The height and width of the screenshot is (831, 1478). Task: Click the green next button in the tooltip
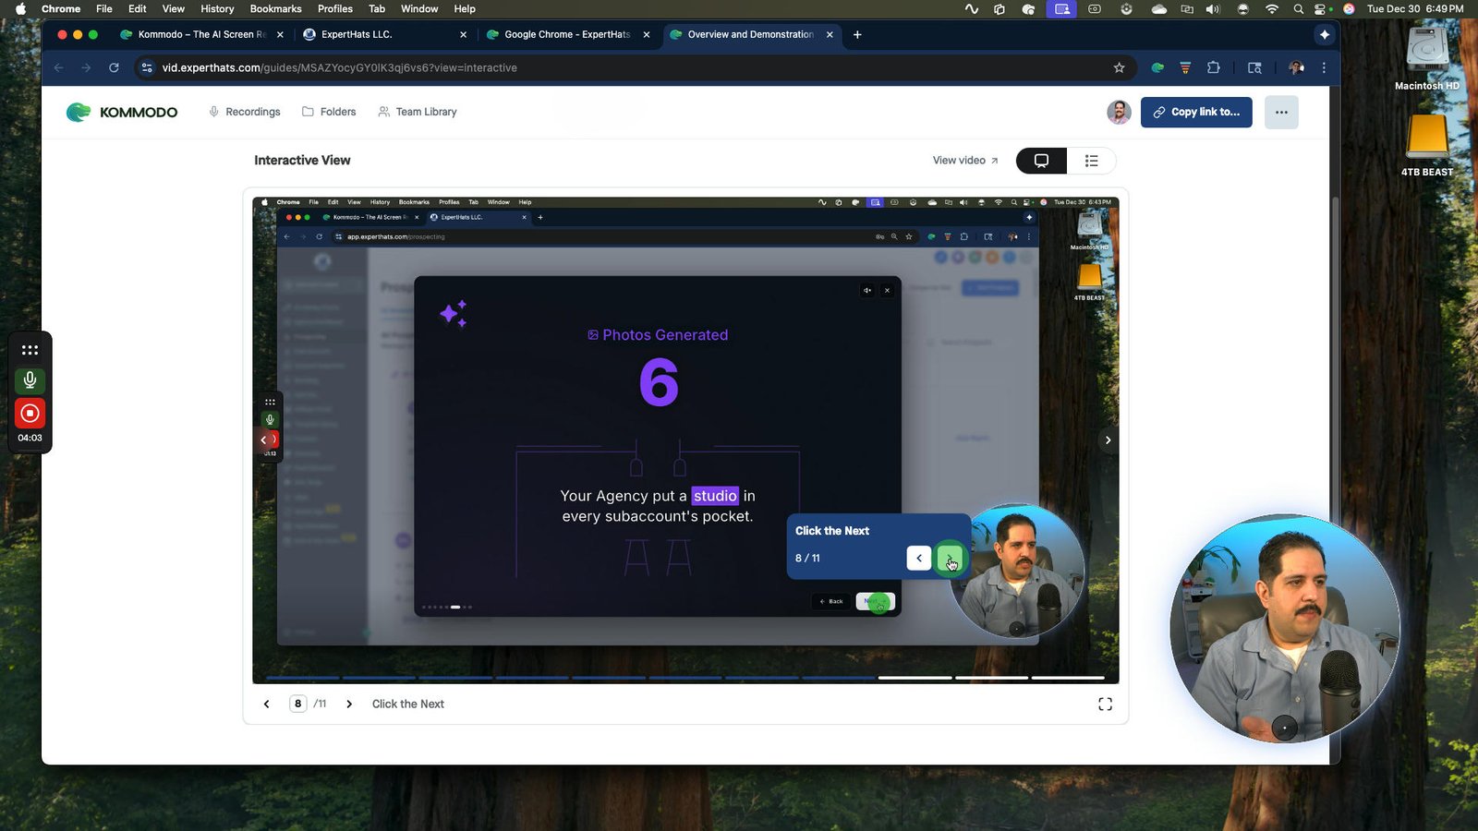coord(950,559)
